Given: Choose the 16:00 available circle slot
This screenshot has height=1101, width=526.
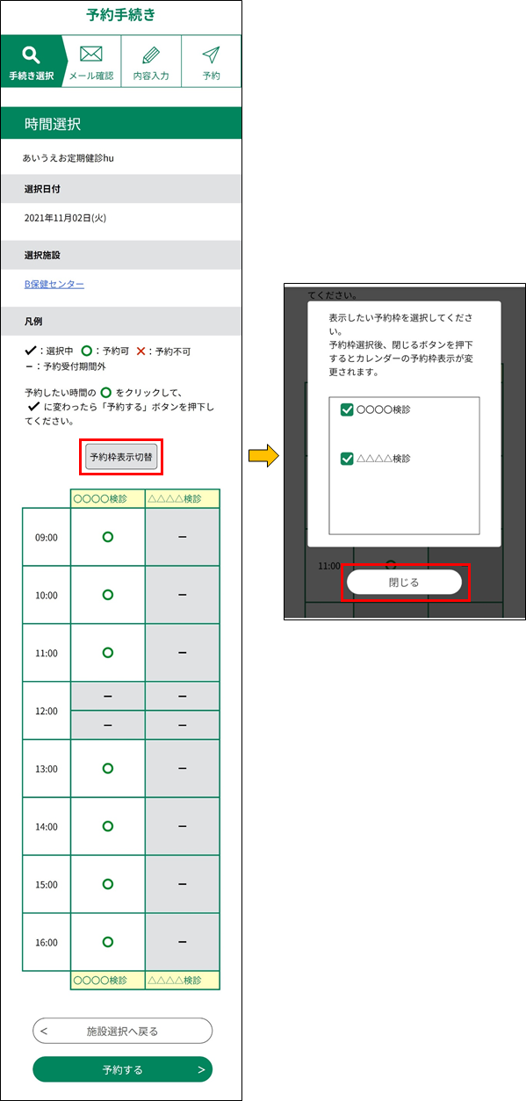Looking at the screenshot, I should click(x=108, y=942).
